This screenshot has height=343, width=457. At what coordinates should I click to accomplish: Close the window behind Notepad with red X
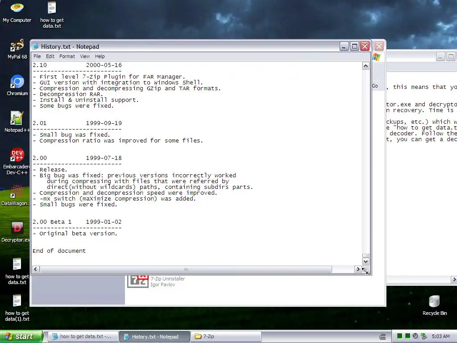point(379,46)
